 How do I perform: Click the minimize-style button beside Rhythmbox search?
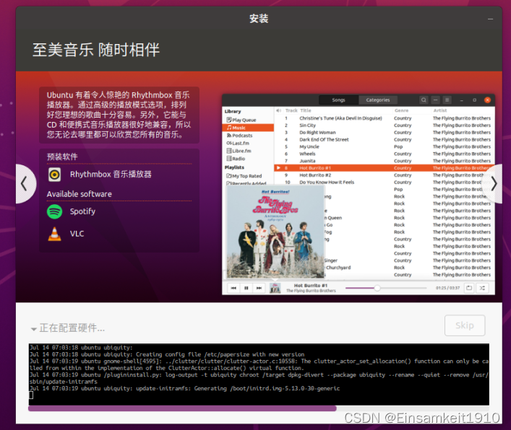(x=435, y=100)
